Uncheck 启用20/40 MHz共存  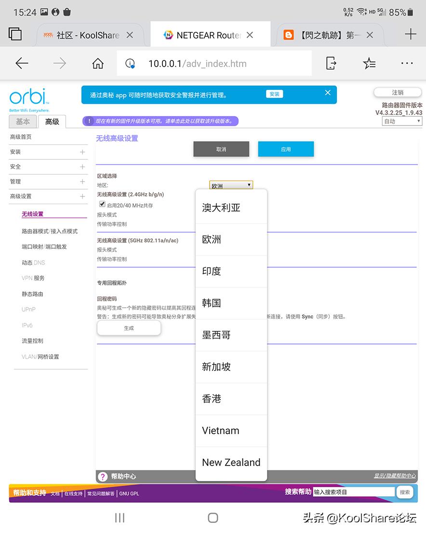tap(102, 204)
